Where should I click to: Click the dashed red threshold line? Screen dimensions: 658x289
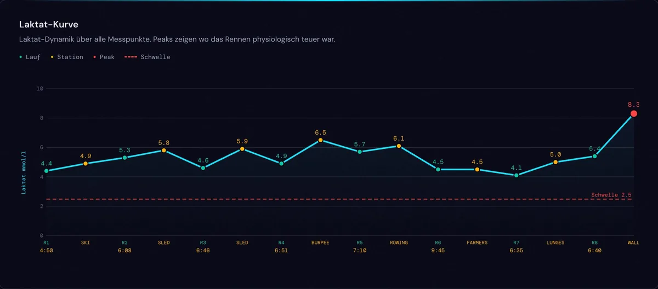(x=339, y=199)
